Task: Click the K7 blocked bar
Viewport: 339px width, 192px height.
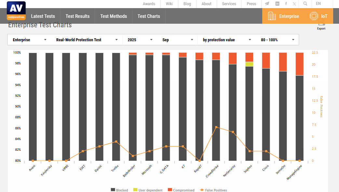Action: coord(183,109)
